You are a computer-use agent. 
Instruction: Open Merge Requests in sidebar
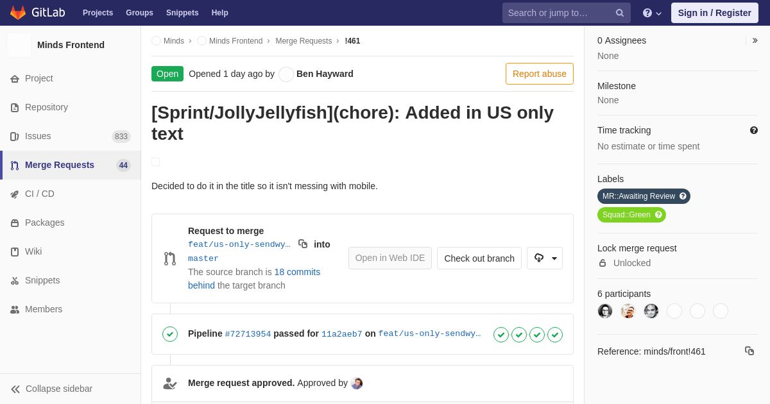click(x=60, y=165)
